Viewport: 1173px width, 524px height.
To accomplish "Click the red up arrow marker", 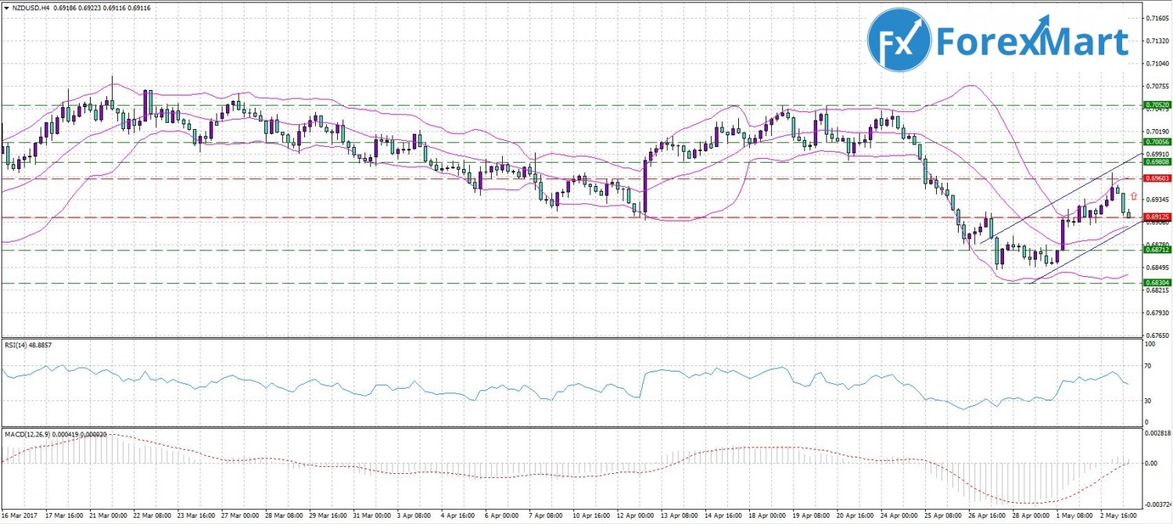I will click(x=1133, y=196).
